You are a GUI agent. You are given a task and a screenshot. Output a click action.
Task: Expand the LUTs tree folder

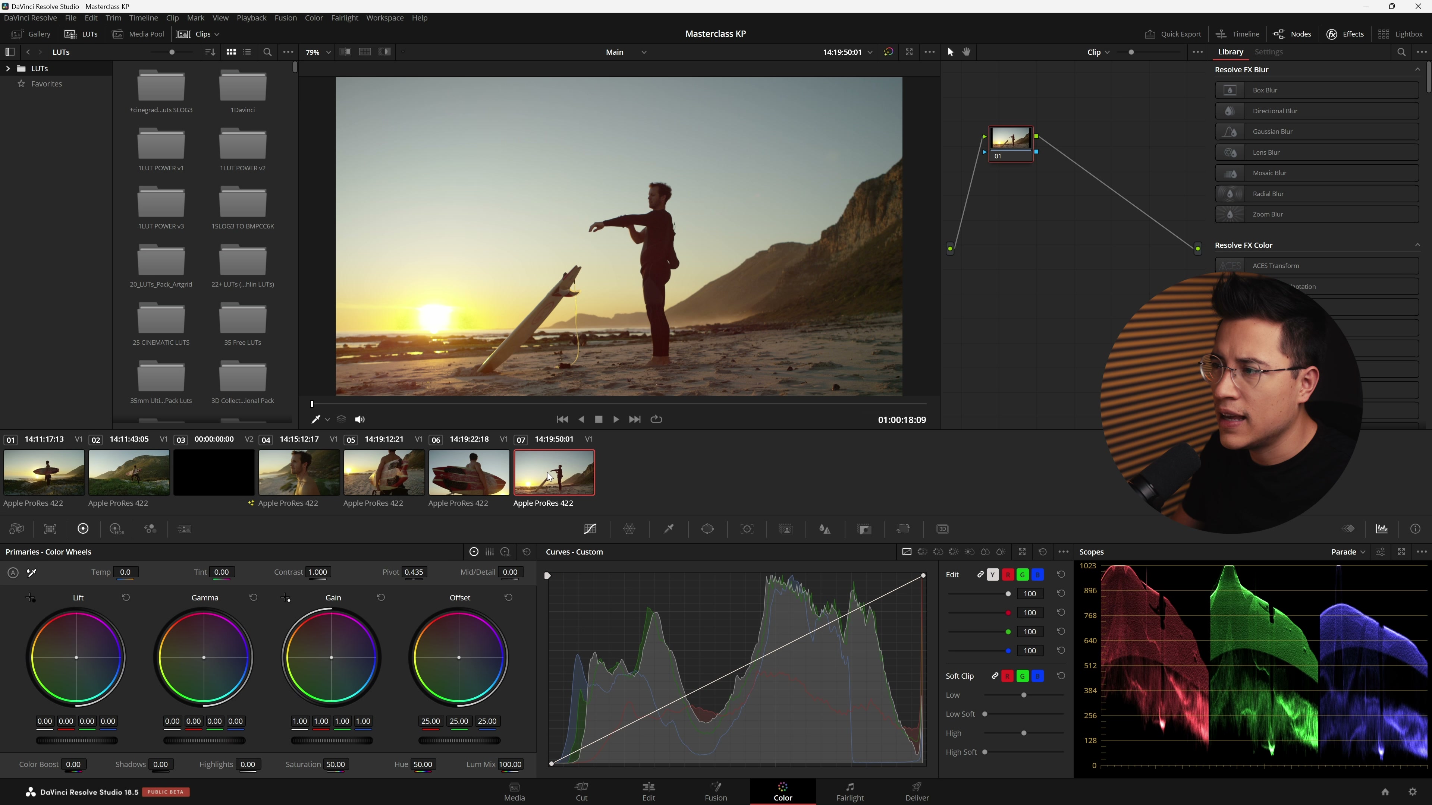click(x=8, y=68)
